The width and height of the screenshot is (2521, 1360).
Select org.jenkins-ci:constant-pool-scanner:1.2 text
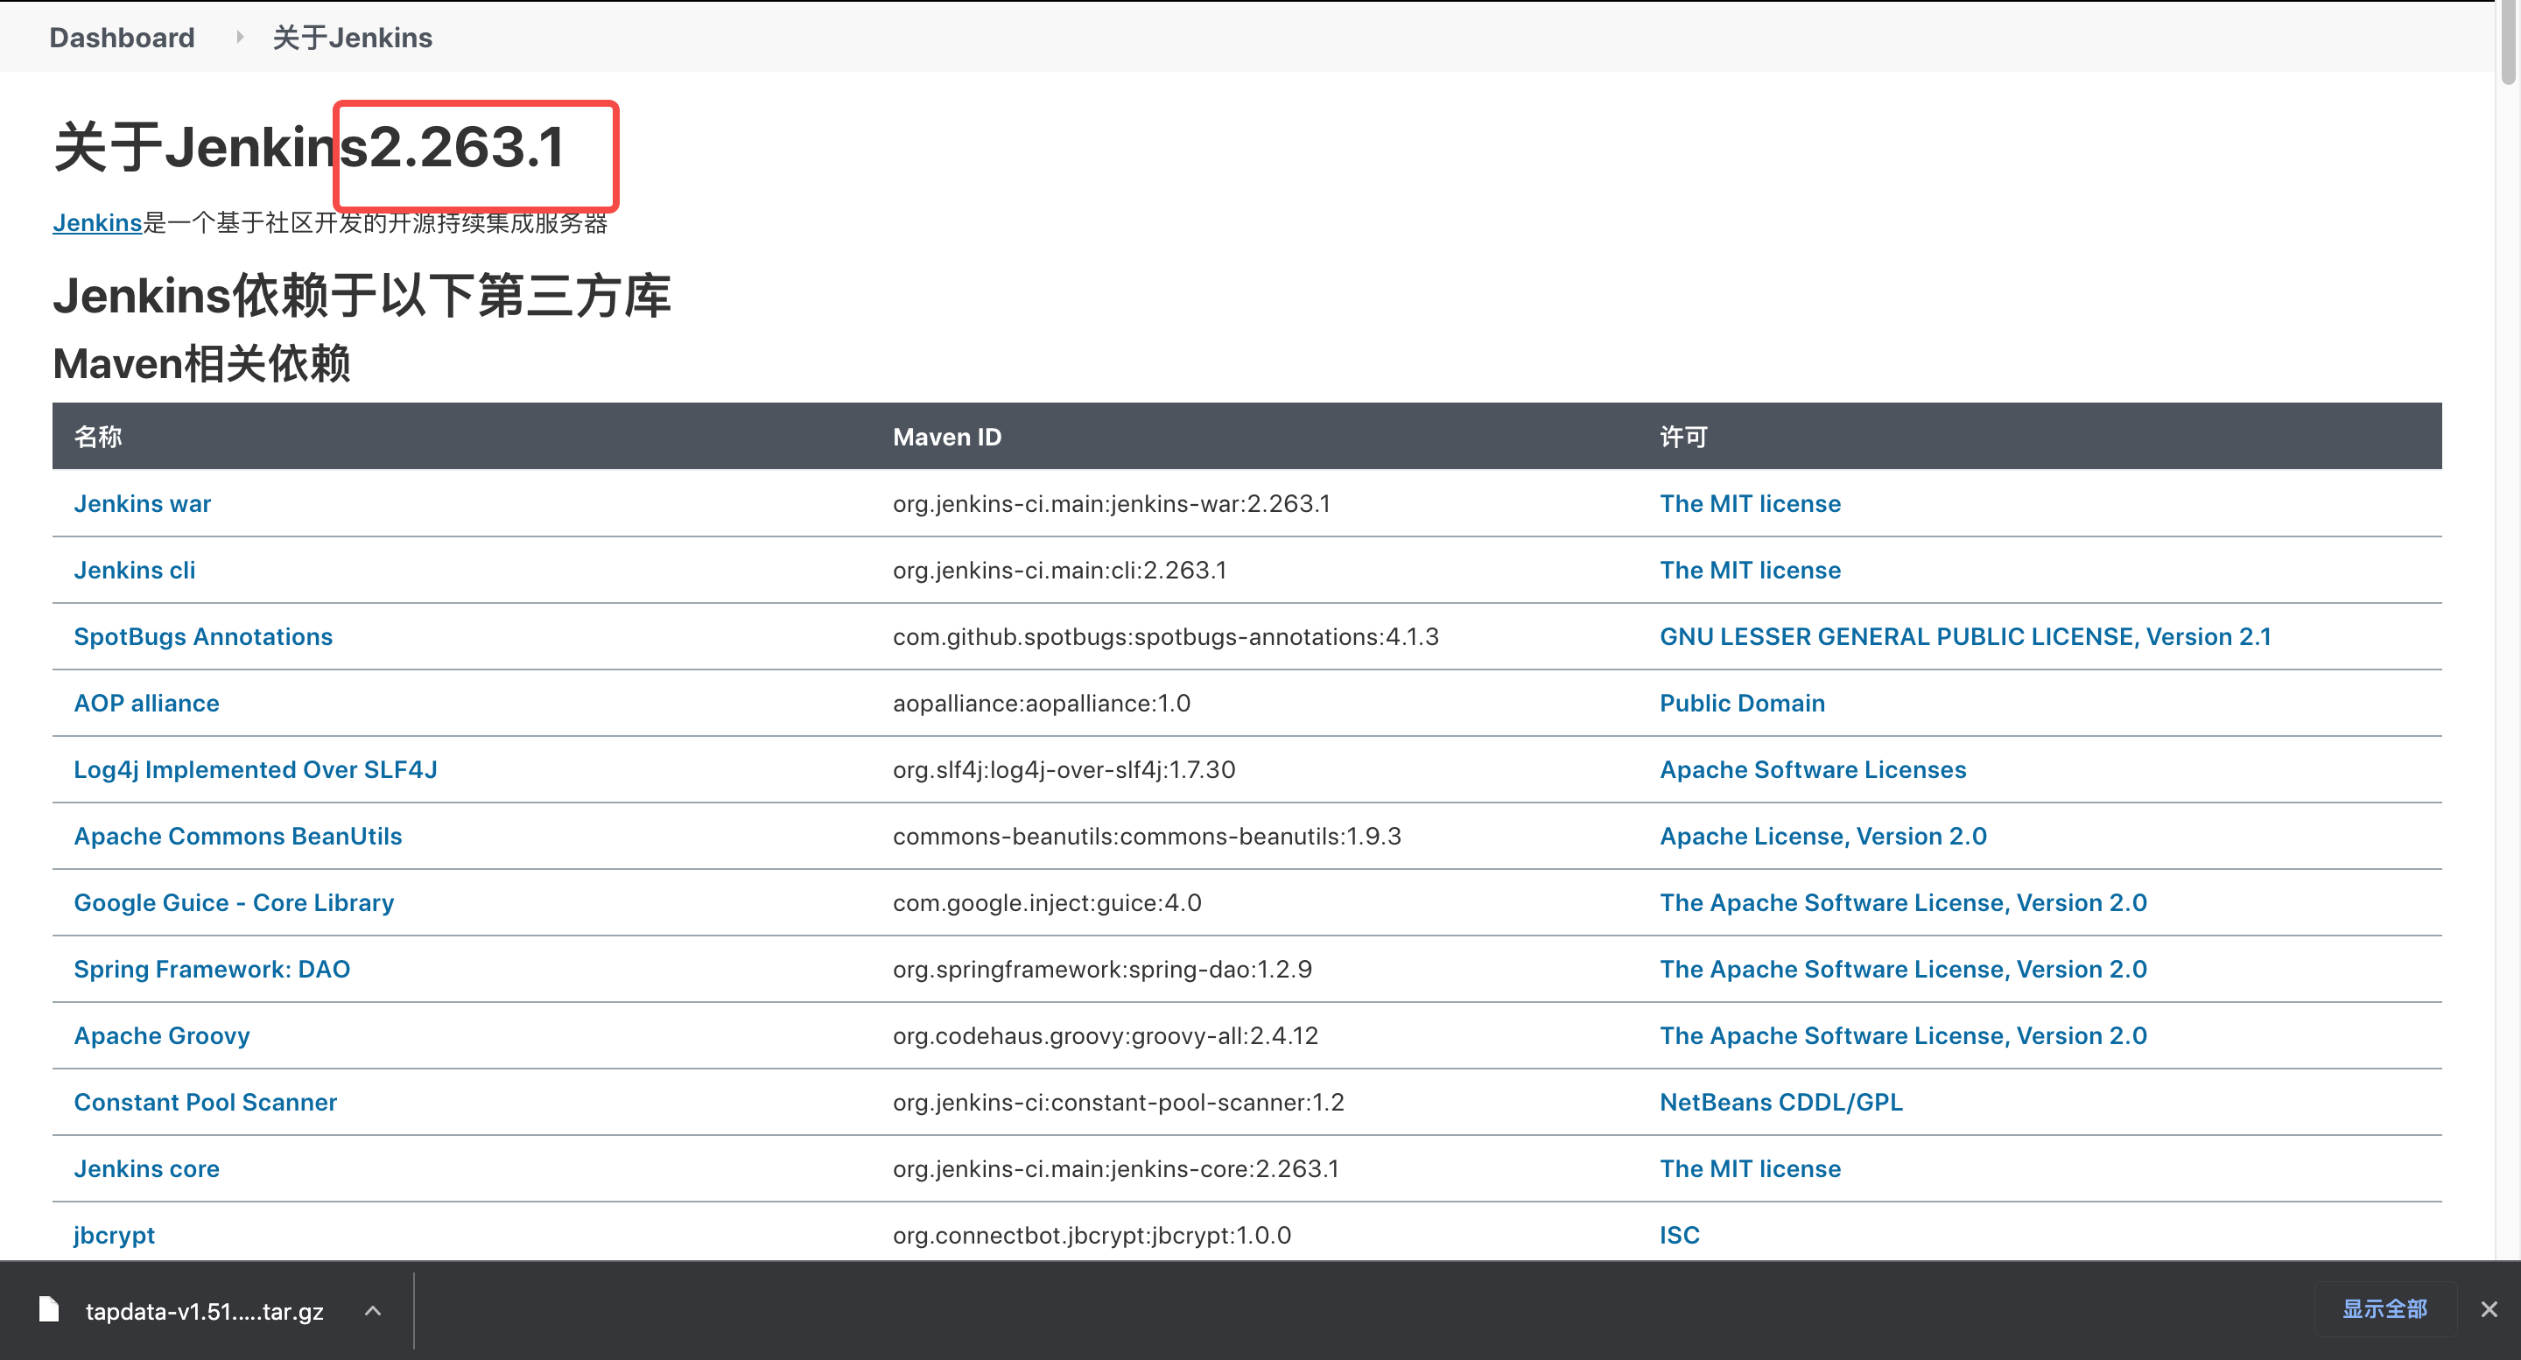coord(1119,1103)
